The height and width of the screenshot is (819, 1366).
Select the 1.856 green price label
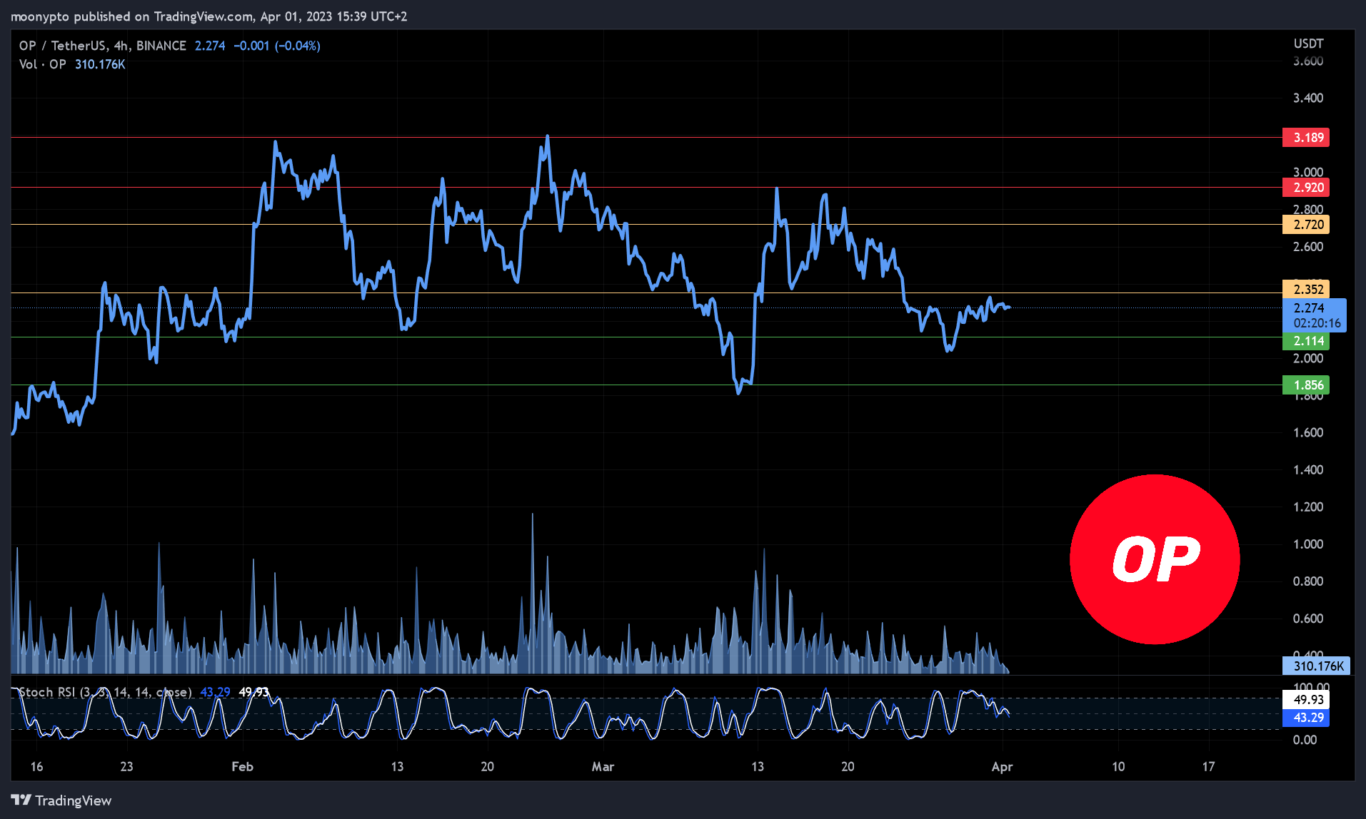click(1306, 385)
